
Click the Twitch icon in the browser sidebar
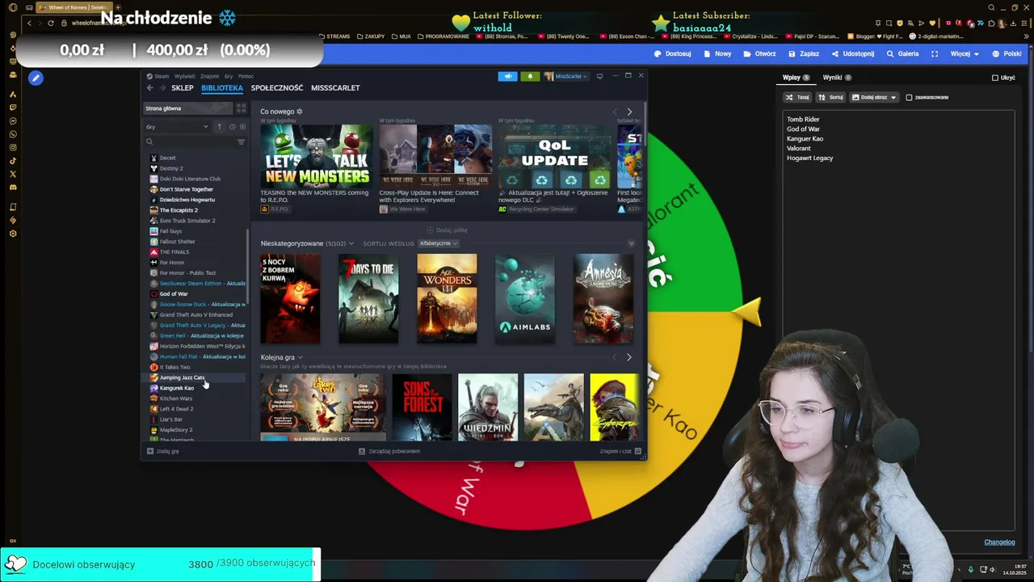tap(13, 108)
